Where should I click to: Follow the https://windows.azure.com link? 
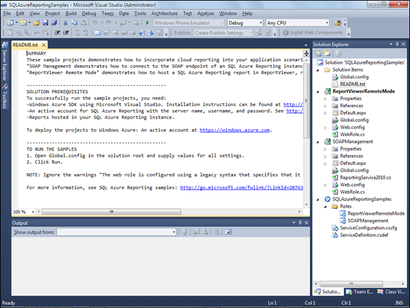click(x=234, y=130)
